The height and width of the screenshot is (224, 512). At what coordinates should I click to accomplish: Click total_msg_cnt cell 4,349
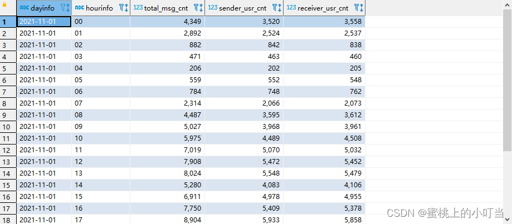pos(168,22)
